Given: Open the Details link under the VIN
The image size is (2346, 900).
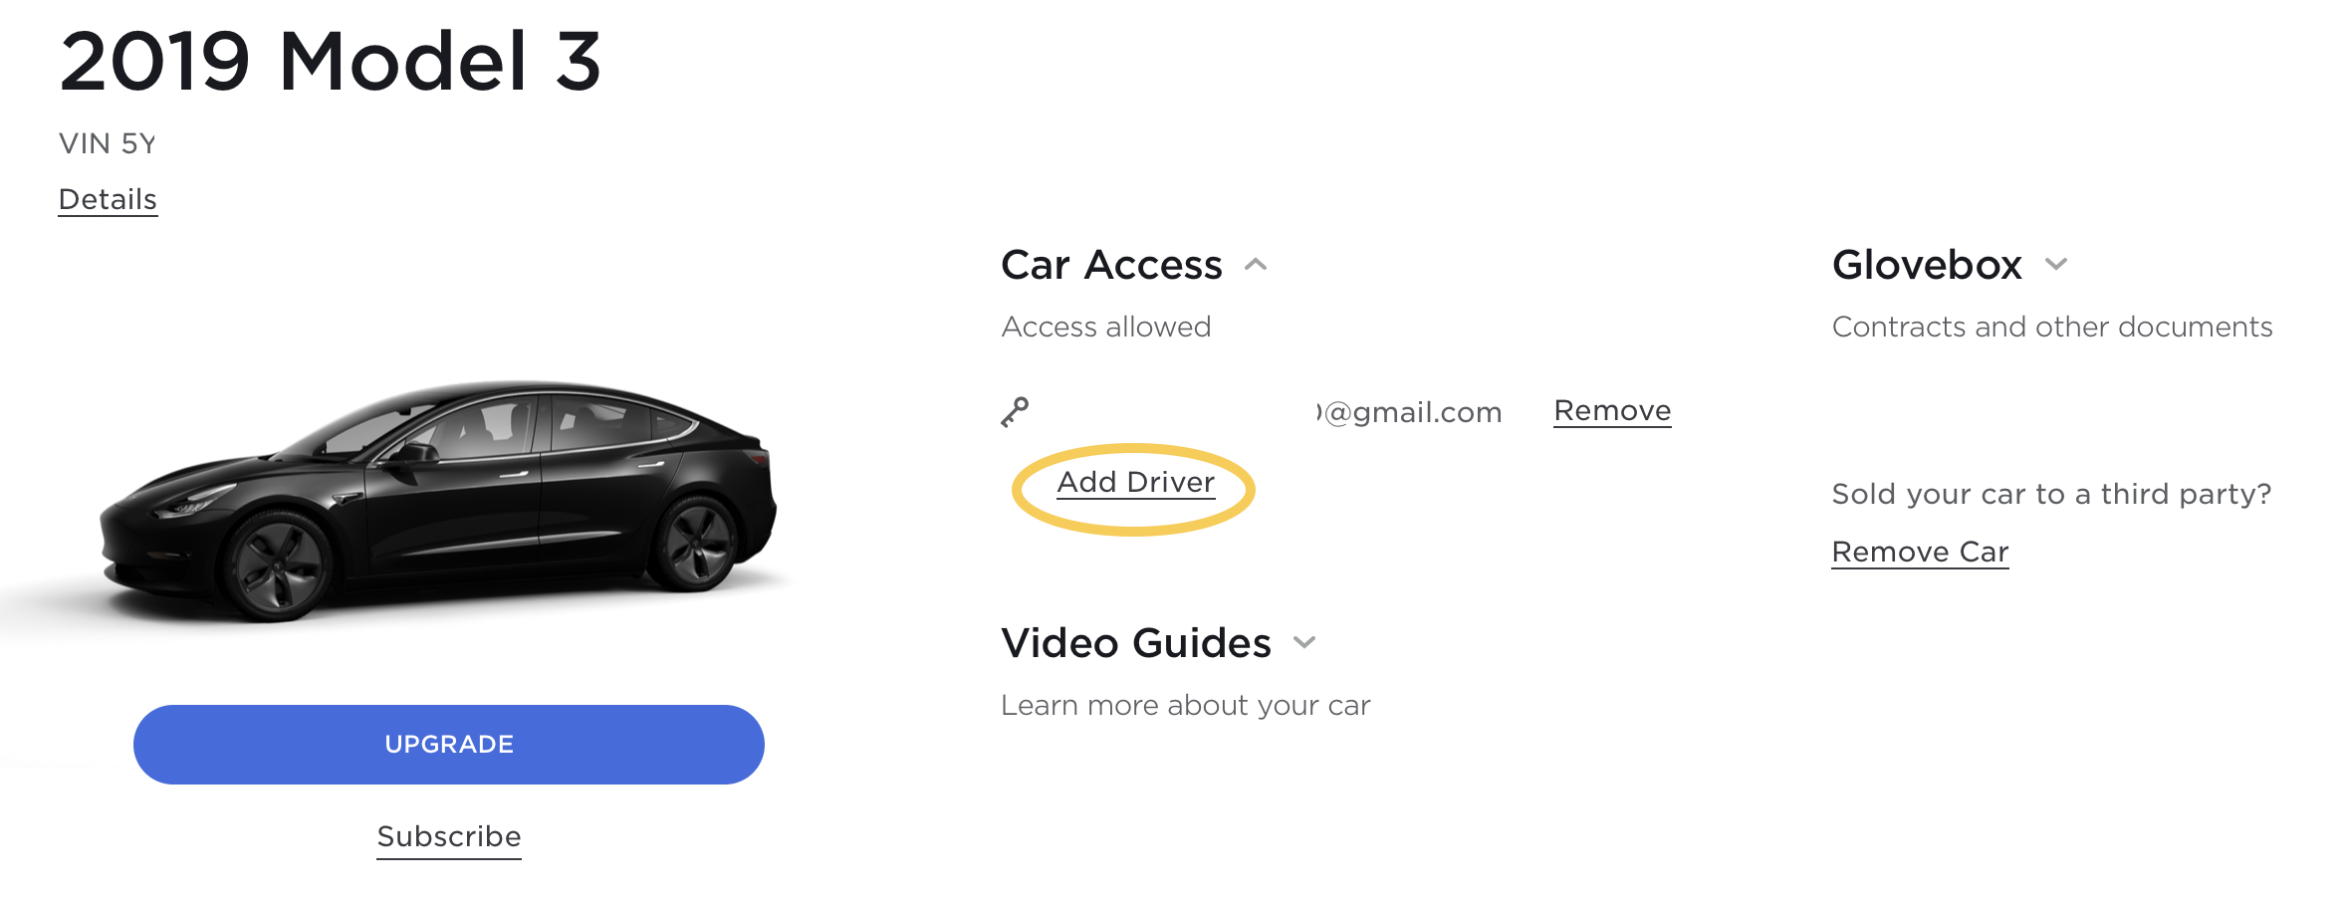Looking at the screenshot, I should pos(108,200).
